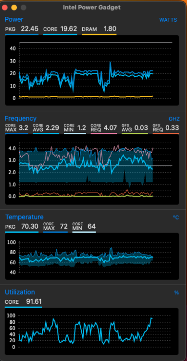Select the CORE MAX frequency value 3.2
This screenshot has height=361, width=187.
[23, 128]
